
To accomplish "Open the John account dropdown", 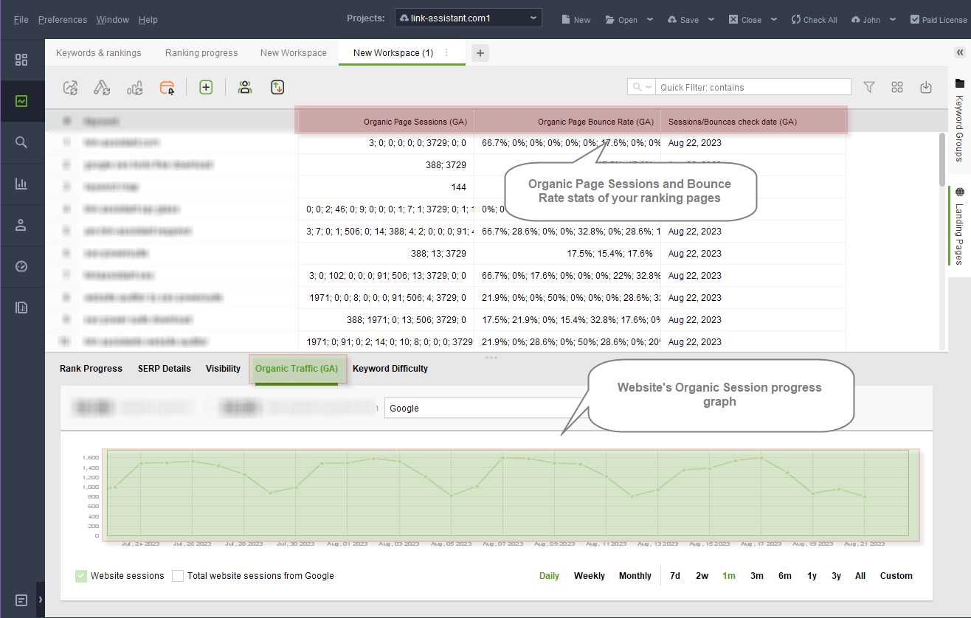I will (874, 20).
